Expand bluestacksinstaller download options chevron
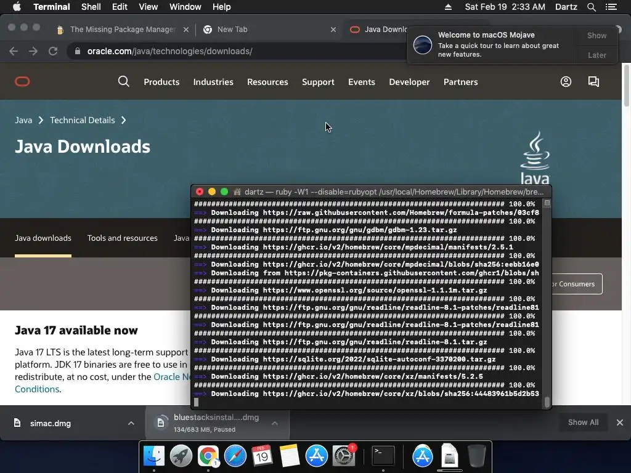Image resolution: width=631 pixels, height=473 pixels. (274, 423)
